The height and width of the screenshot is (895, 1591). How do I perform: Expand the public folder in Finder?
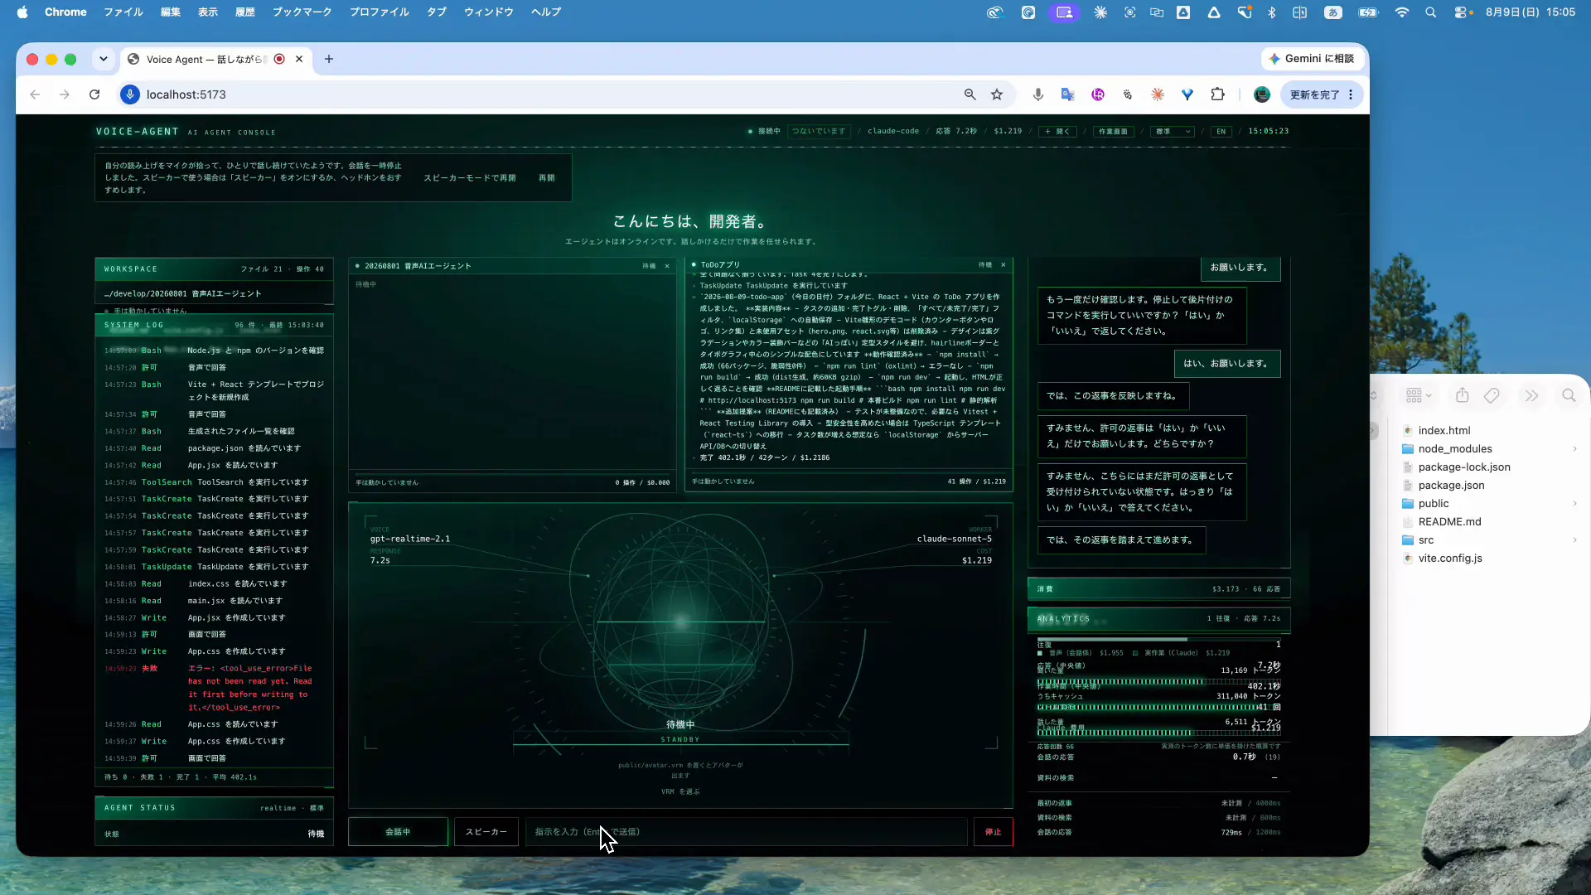point(1574,504)
